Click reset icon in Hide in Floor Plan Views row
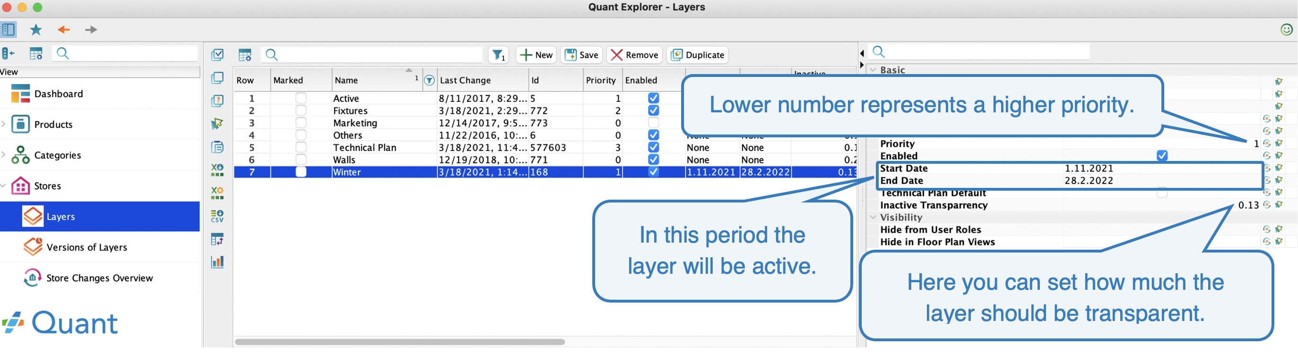 (x=1266, y=242)
